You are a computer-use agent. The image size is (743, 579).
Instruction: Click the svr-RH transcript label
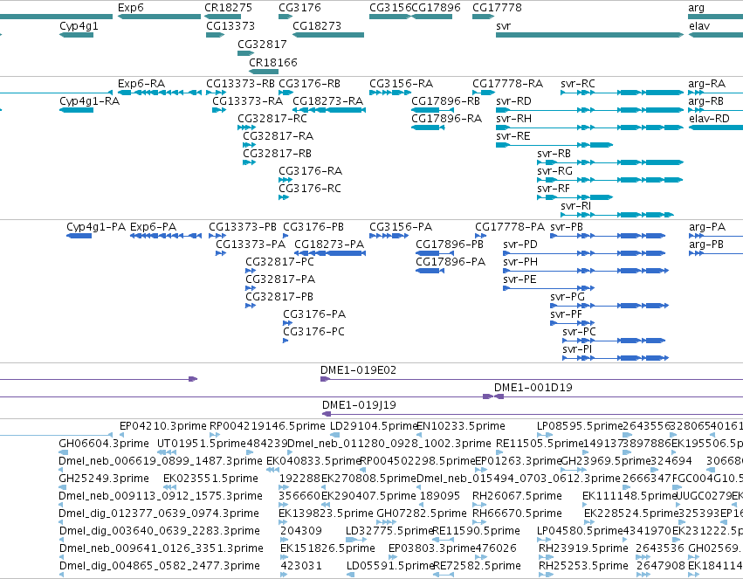tap(513, 118)
